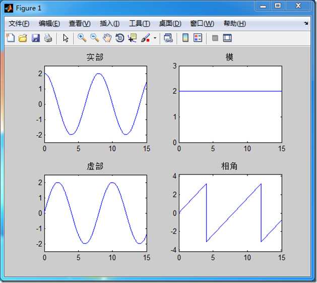Open a file via folder icon
The width and height of the screenshot is (317, 283).
pos(23,38)
